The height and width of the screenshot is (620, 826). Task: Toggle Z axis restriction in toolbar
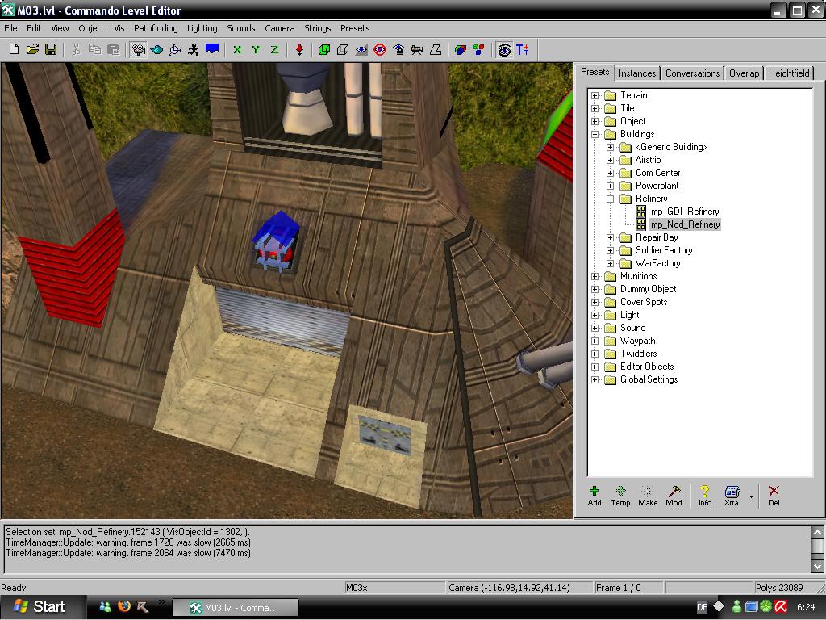(274, 49)
